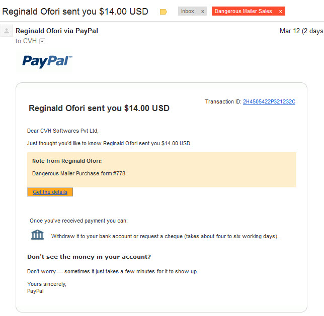This screenshot has height=316, width=324.
Task: Click the bold payment heading inside email body
Action: point(99,108)
